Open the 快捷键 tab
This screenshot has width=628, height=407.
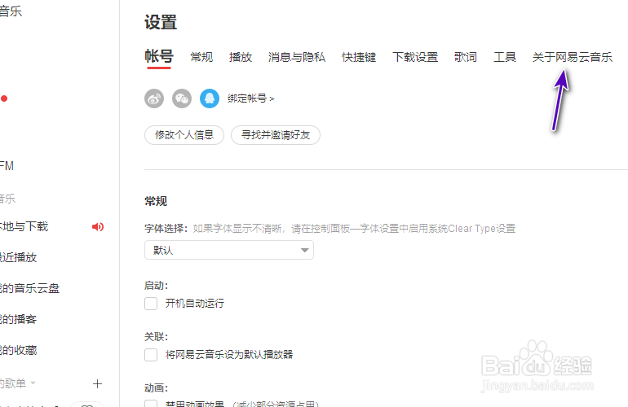[359, 57]
